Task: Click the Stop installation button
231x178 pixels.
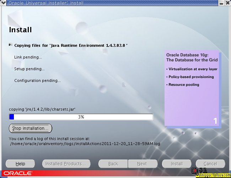Action: point(31,128)
